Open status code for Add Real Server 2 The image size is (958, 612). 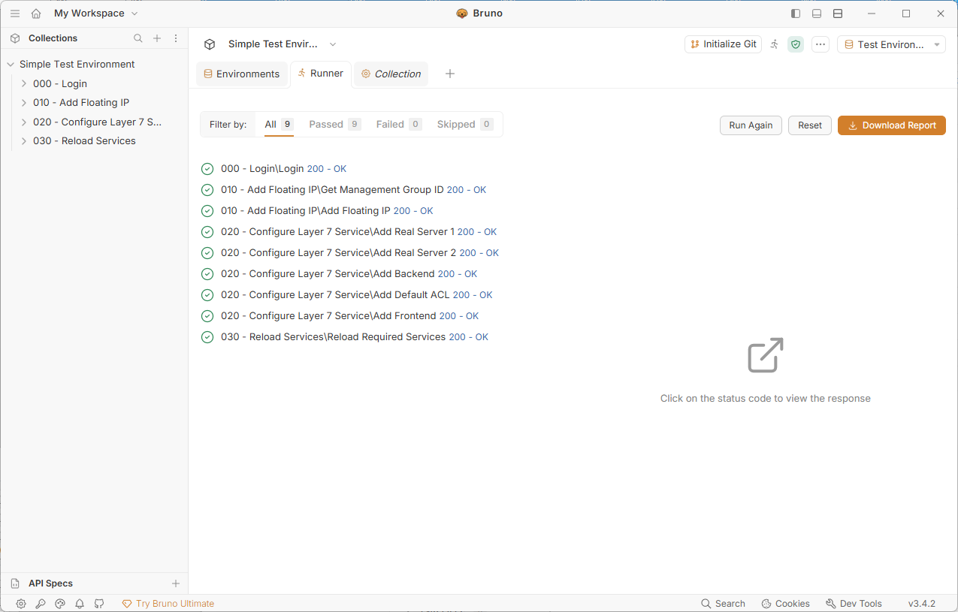tap(479, 253)
